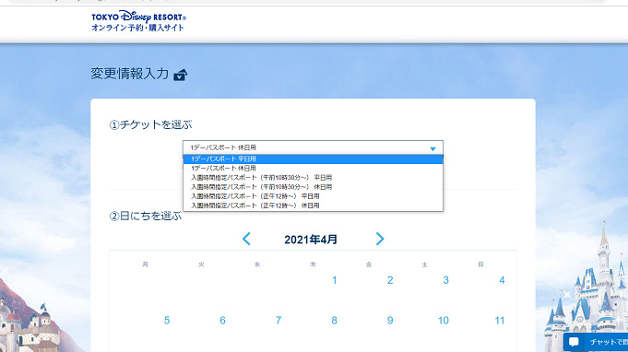Screen dimensions: 628x352
Task: Go to next month with right chevron
Action: (380, 239)
